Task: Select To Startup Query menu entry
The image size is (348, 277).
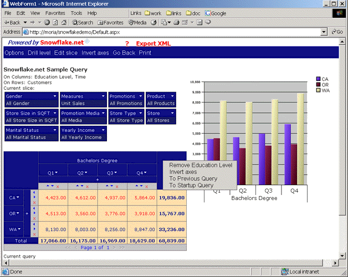Action: pyautogui.click(x=191, y=186)
